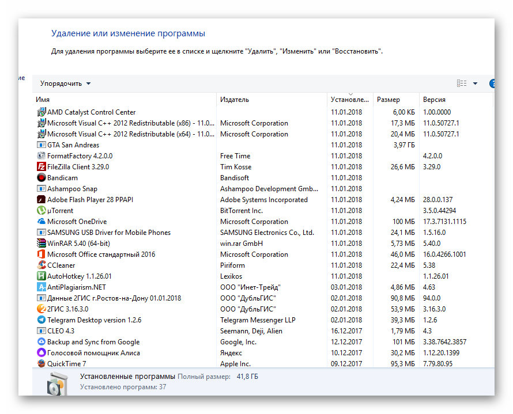The width and height of the screenshot is (513, 414).
Task: Sort by Версия column header
Action: click(455, 100)
